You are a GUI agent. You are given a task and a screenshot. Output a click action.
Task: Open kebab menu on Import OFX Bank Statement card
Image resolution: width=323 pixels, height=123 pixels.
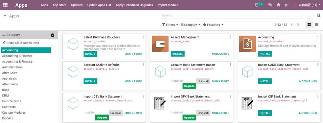coord(231,96)
